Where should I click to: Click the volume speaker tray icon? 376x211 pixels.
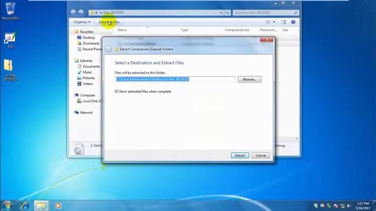[349, 206]
